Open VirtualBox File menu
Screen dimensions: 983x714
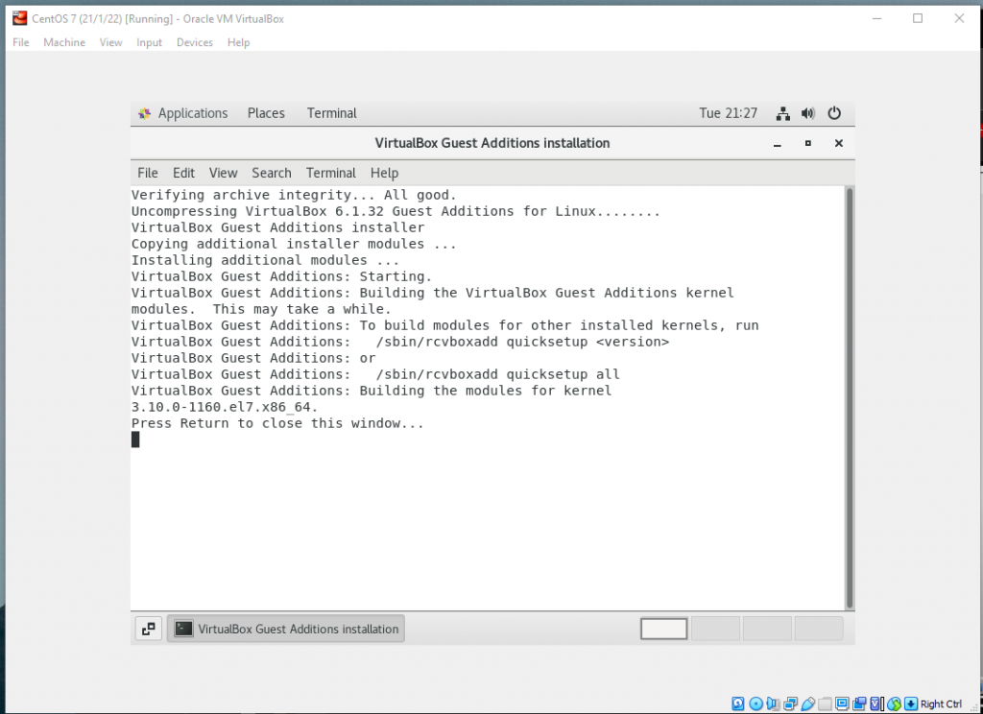pos(21,42)
